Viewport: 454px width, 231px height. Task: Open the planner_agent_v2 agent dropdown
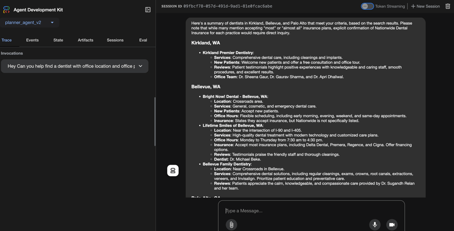coord(30,23)
